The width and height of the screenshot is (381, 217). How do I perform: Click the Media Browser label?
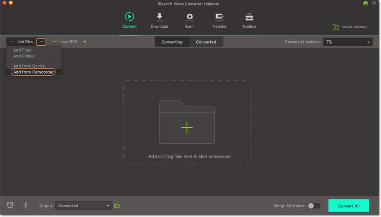tap(355, 27)
